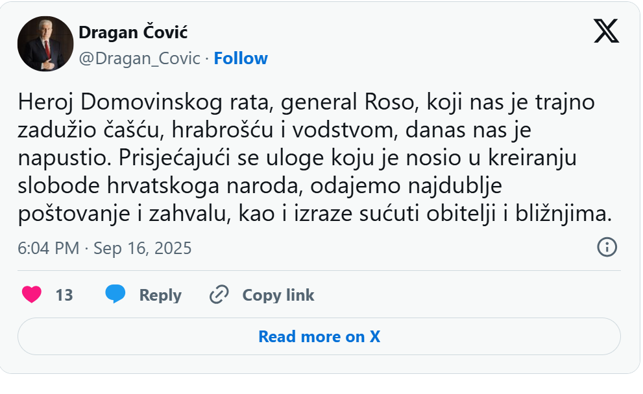
Task: Click the like count of 13
Action: pyautogui.click(x=64, y=295)
